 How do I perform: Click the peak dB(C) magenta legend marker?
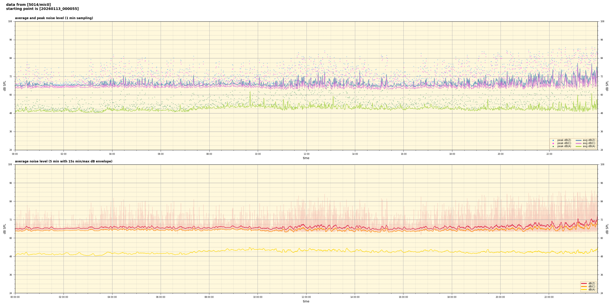click(x=553, y=143)
